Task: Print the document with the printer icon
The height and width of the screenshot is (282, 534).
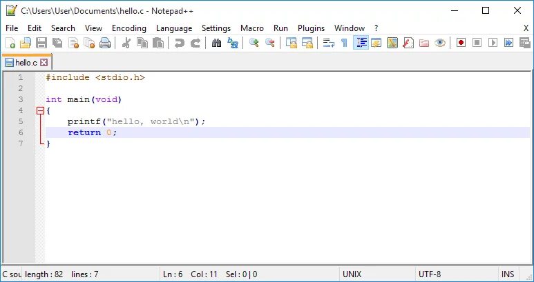Action: [105, 43]
